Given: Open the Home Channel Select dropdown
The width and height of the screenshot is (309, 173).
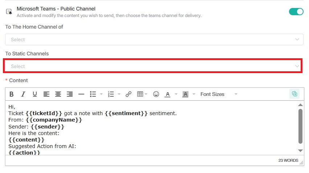Looking at the screenshot, I should (x=154, y=39).
